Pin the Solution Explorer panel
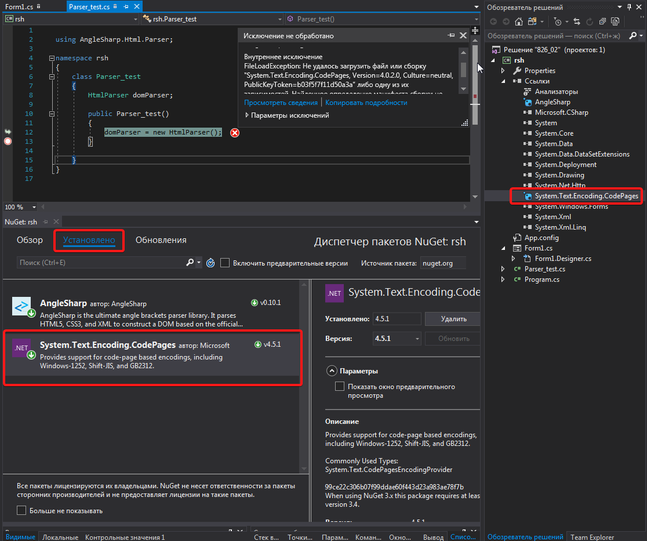This screenshot has width=647, height=541. click(629, 7)
